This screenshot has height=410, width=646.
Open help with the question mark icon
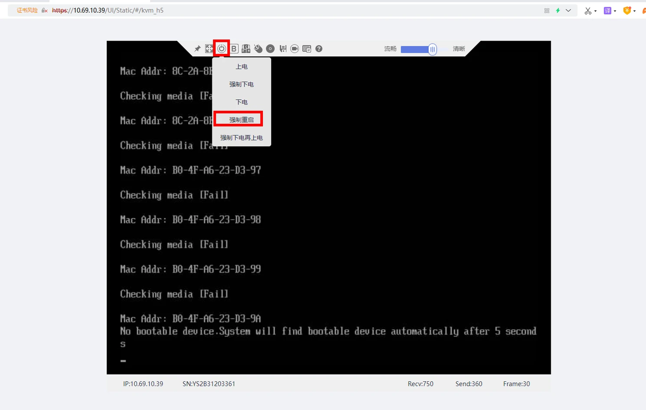pyautogui.click(x=319, y=49)
